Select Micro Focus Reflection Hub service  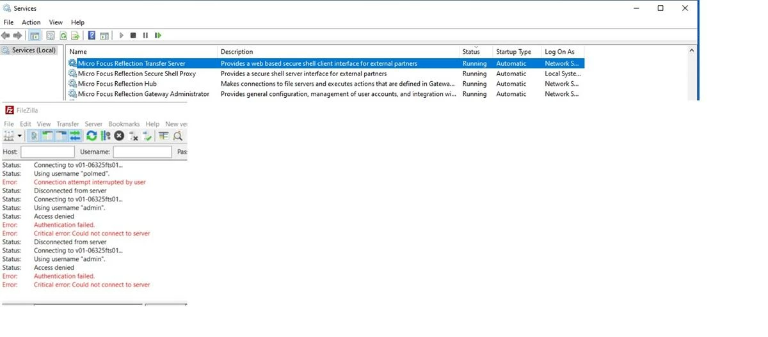(x=117, y=84)
